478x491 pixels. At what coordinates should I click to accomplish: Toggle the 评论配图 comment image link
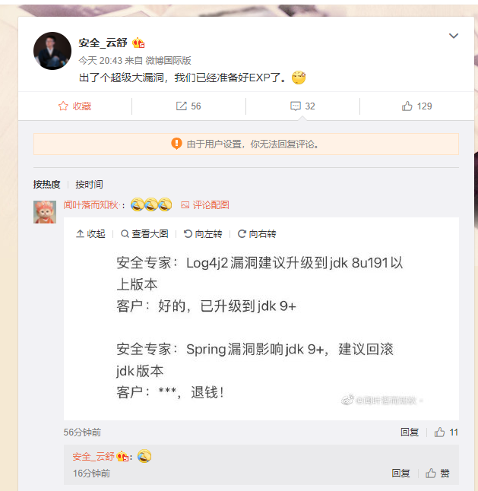coord(205,204)
